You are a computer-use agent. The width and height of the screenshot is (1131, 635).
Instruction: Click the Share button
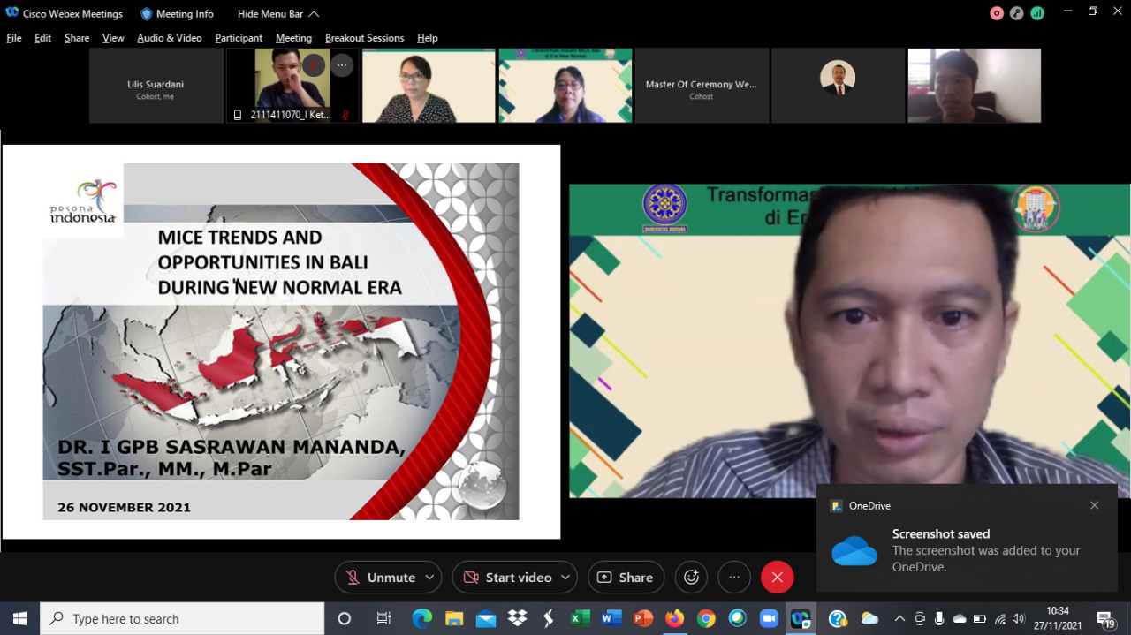point(626,578)
